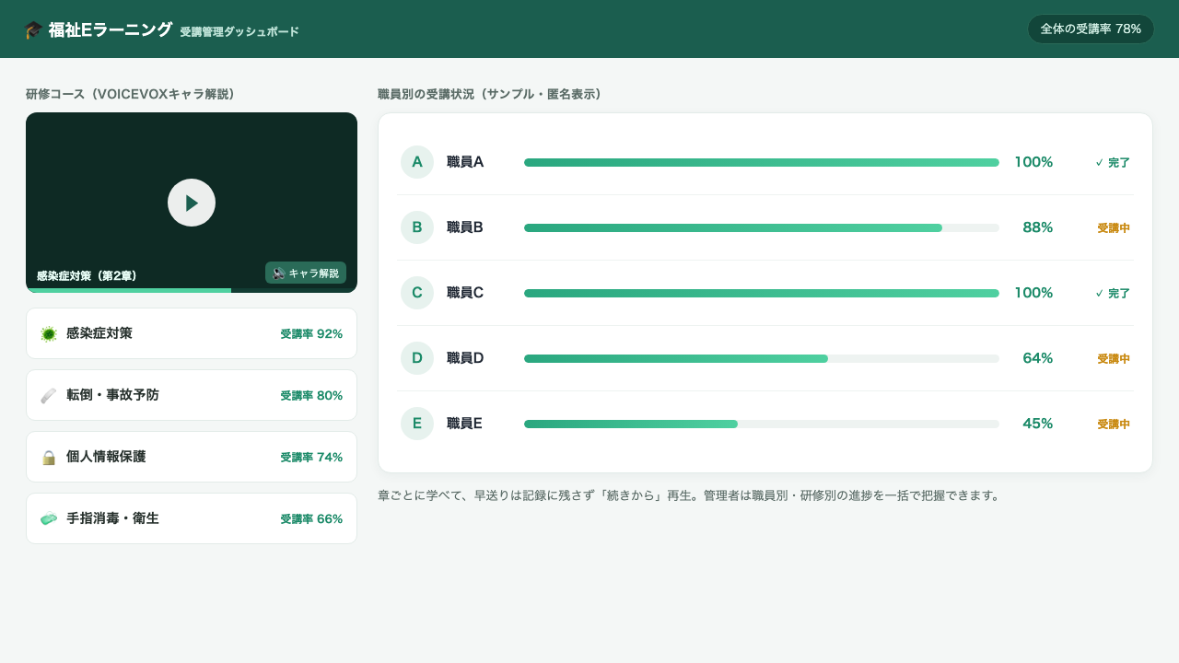1179x663 pixels.
Task: Click the 研修コース section heading
Action: click(131, 94)
